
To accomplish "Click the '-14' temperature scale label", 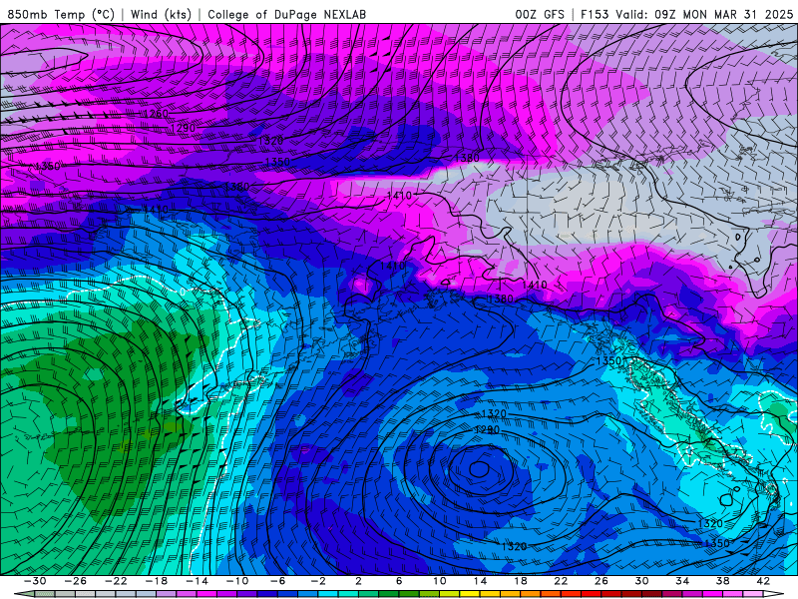I will click(197, 581).
